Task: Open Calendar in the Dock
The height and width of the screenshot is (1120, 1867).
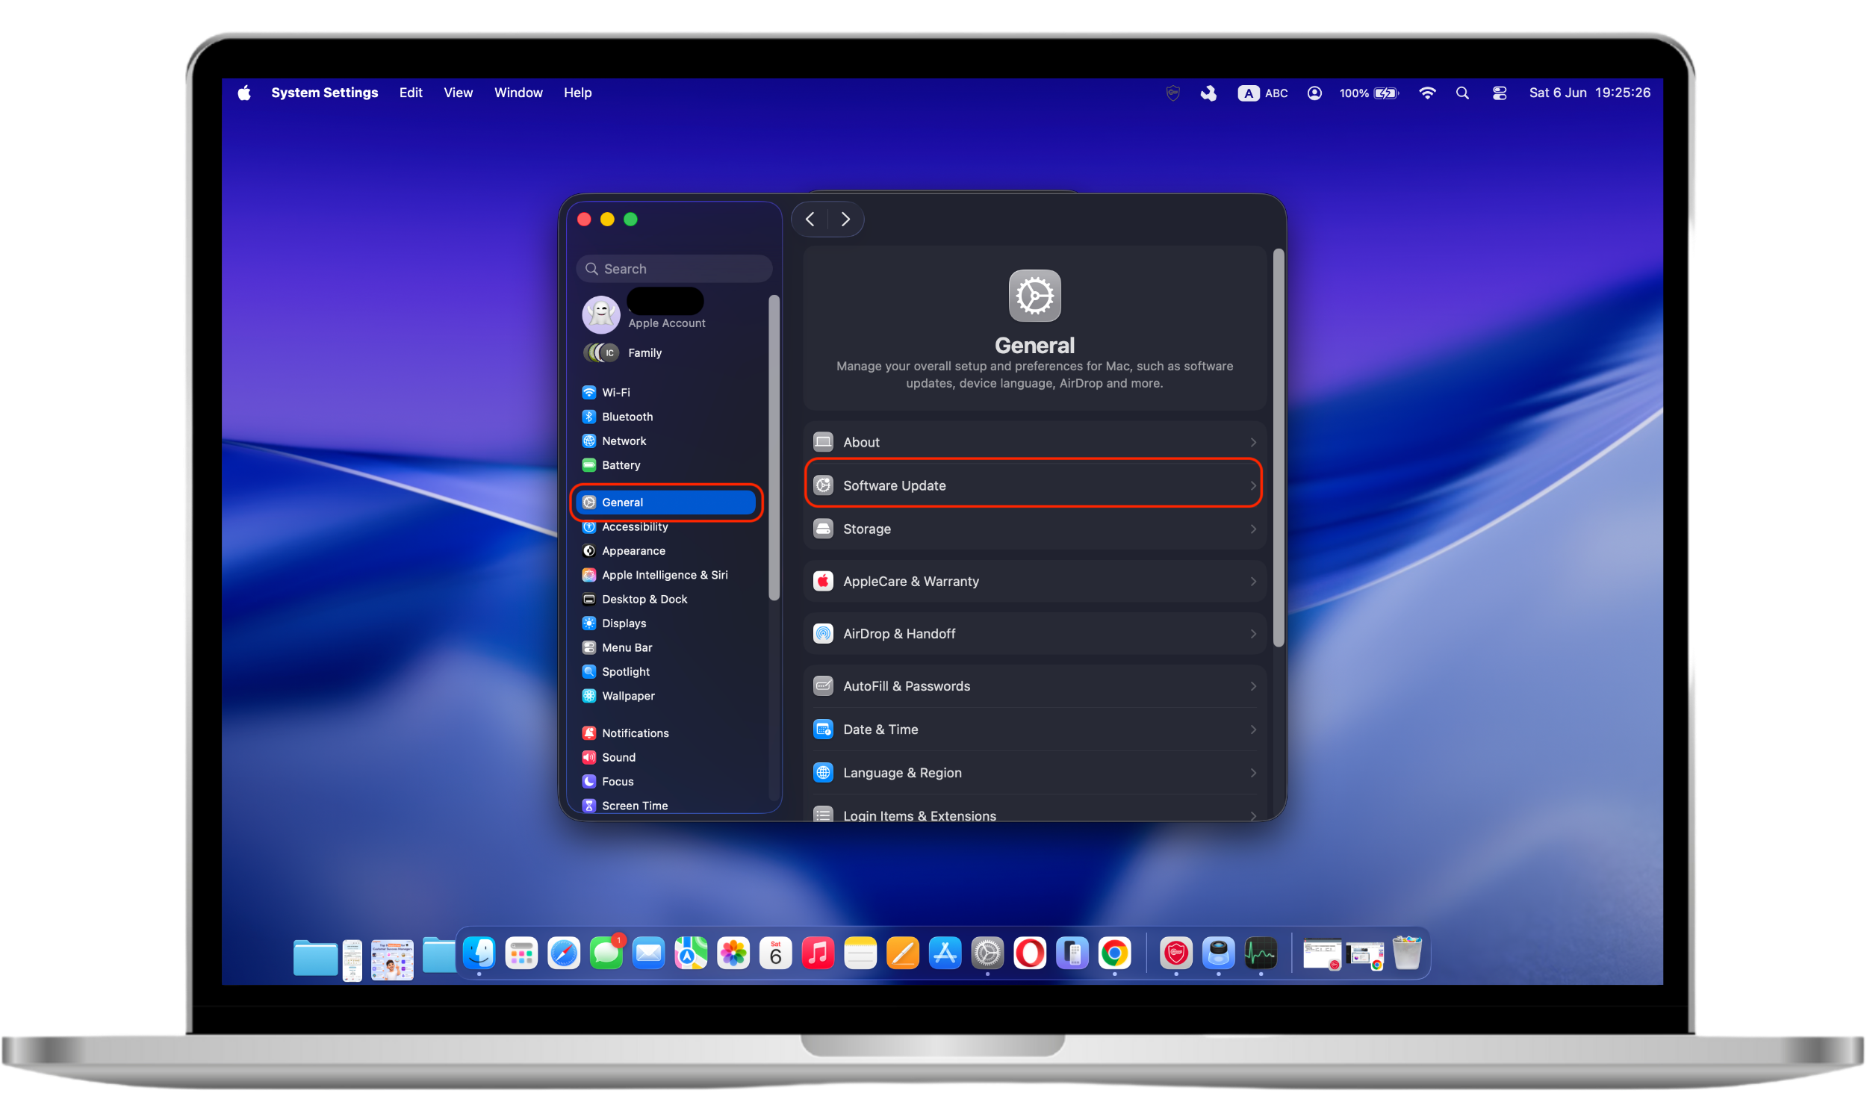Action: click(775, 953)
